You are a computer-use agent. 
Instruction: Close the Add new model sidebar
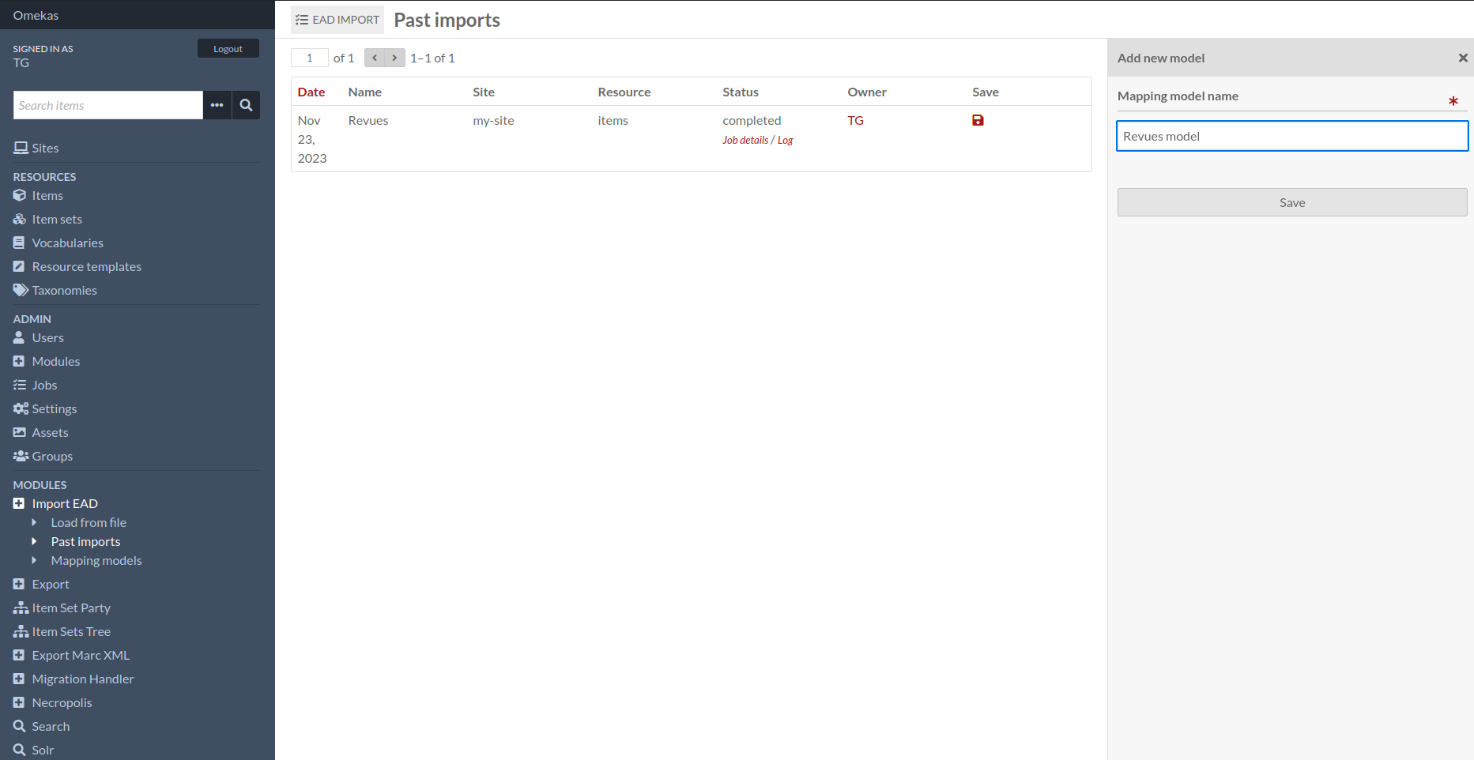[1463, 58]
